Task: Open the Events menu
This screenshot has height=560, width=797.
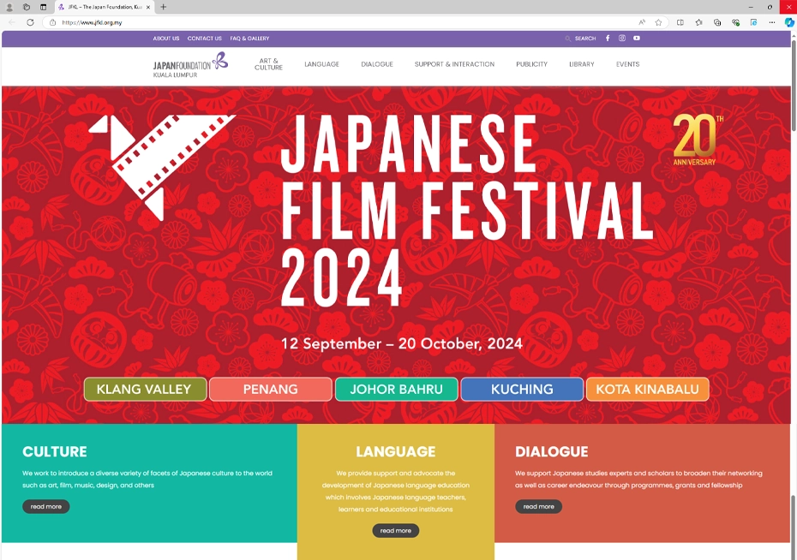Action: coord(627,64)
